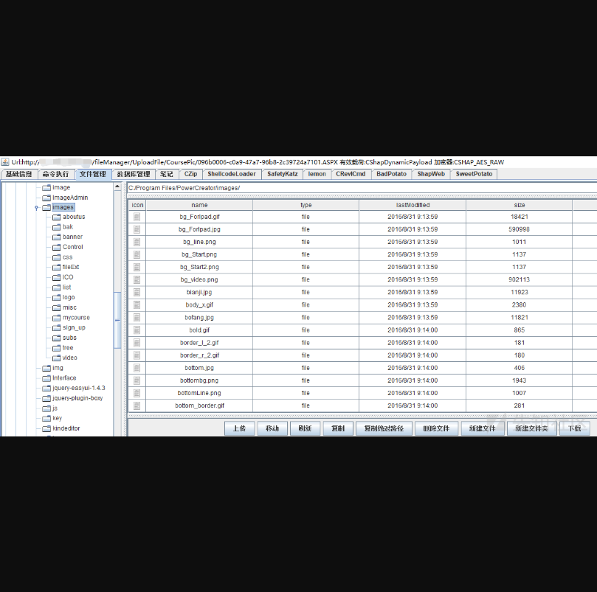This screenshot has width=597, height=592.
Task: Sort the file list by the name column header
Action: point(199,205)
